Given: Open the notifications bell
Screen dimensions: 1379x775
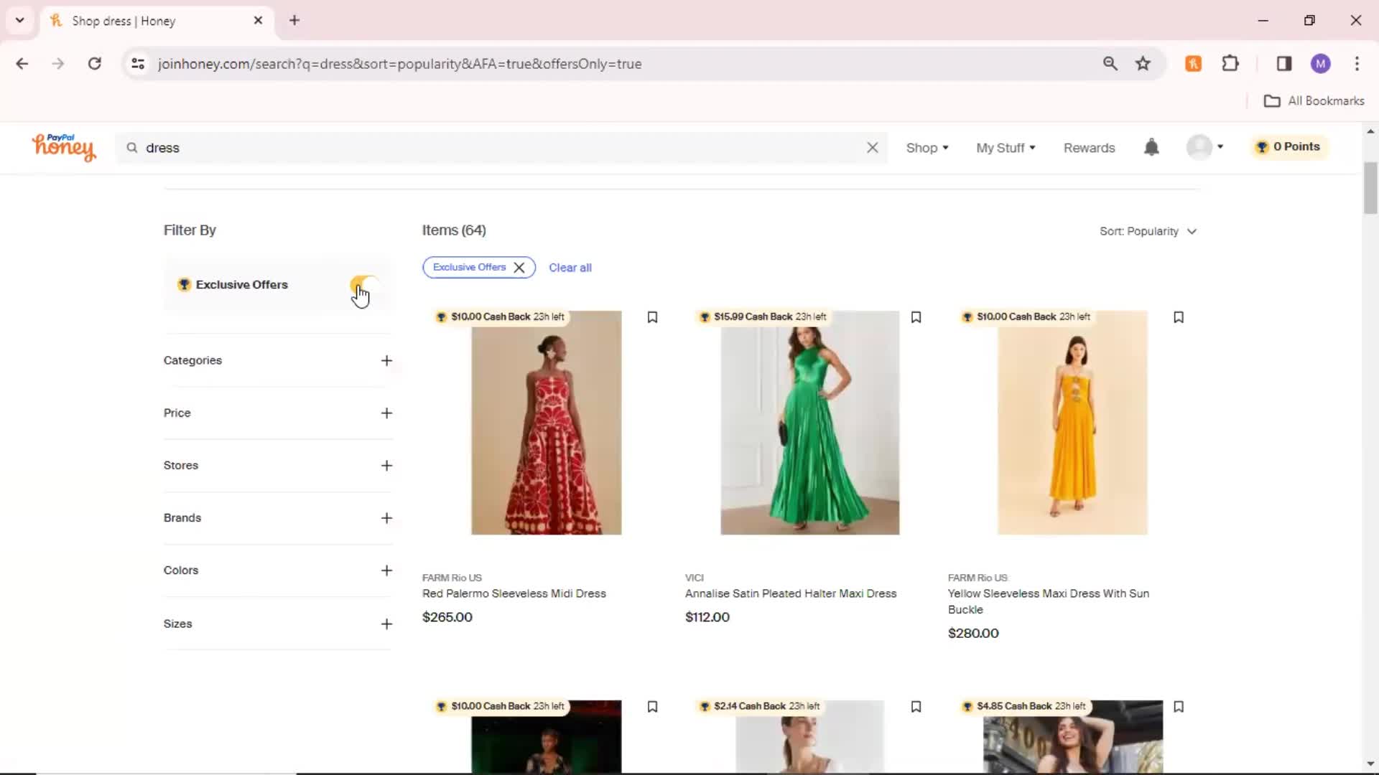Looking at the screenshot, I should click(1151, 147).
